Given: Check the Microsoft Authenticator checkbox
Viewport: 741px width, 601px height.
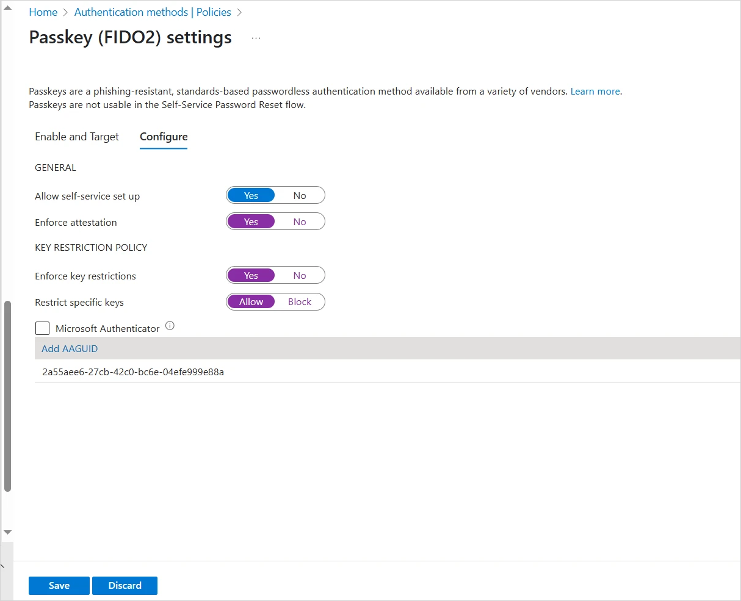Looking at the screenshot, I should [43, 328].
